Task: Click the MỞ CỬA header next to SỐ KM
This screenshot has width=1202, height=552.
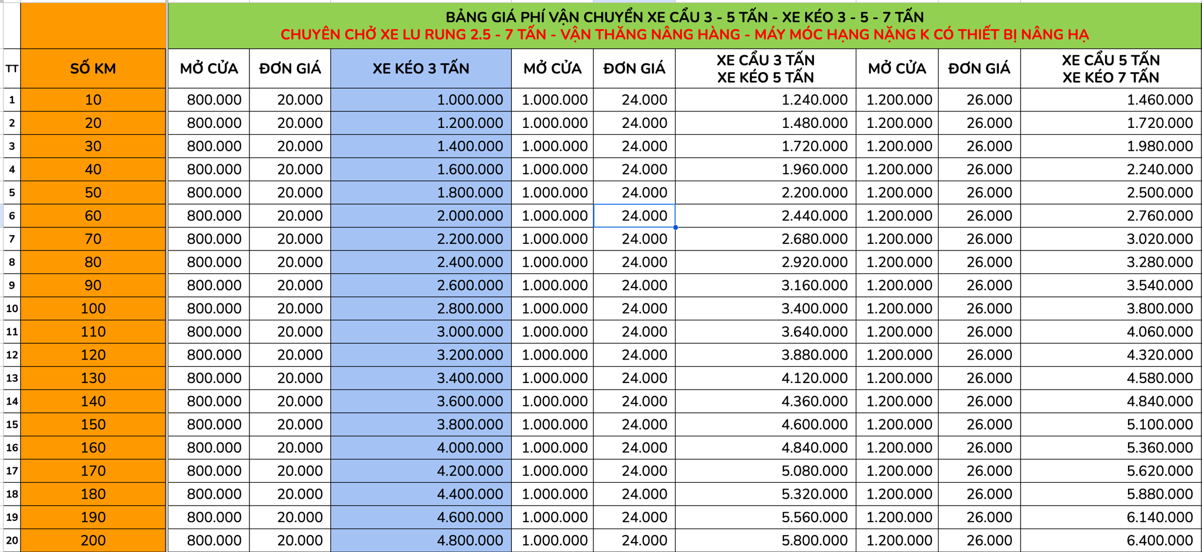Action: 209,69
